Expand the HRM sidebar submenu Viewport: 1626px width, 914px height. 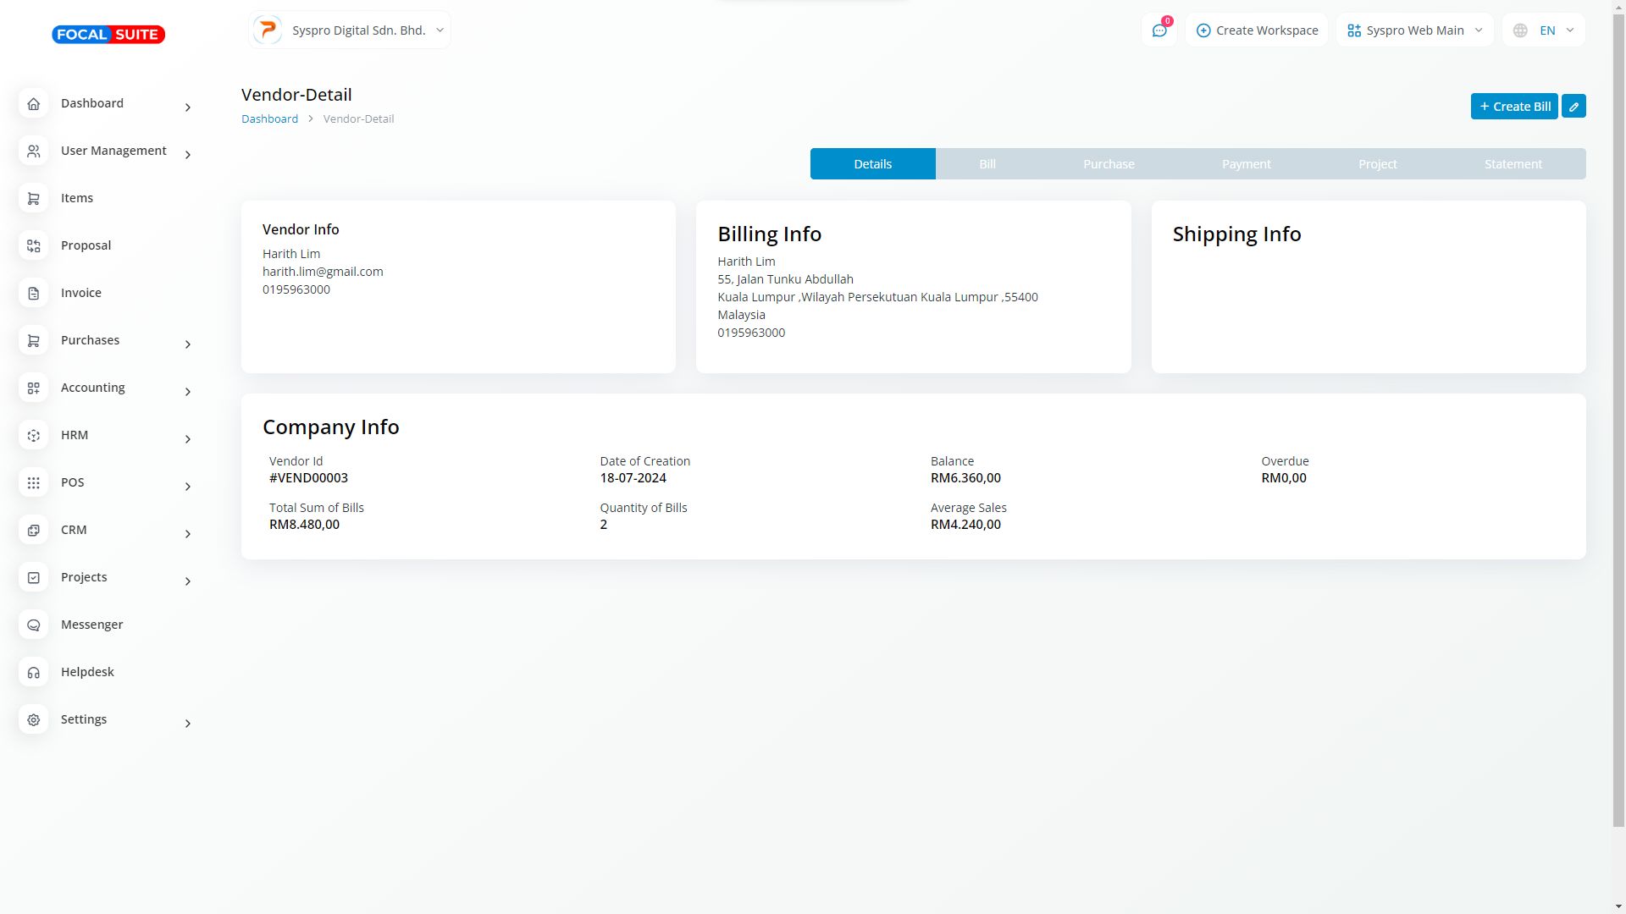tap(188, 439)
